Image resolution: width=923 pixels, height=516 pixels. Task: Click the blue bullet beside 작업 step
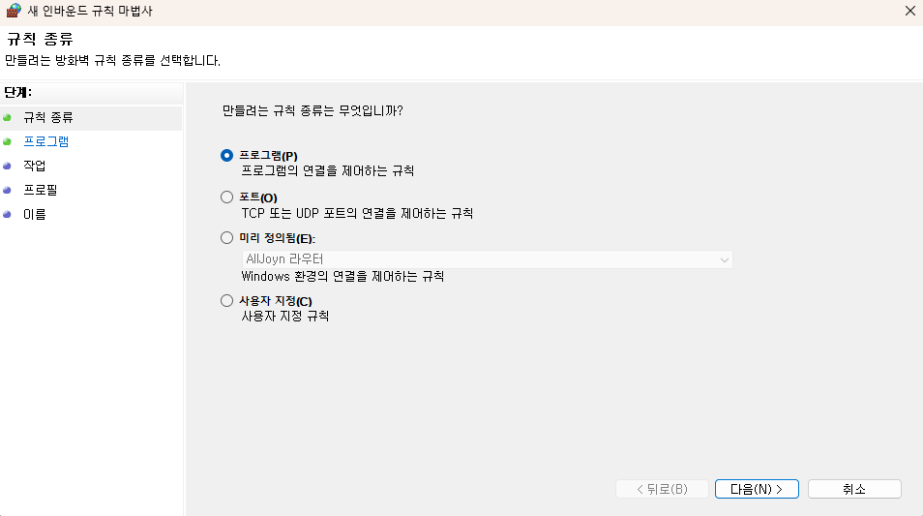[7, 166]
